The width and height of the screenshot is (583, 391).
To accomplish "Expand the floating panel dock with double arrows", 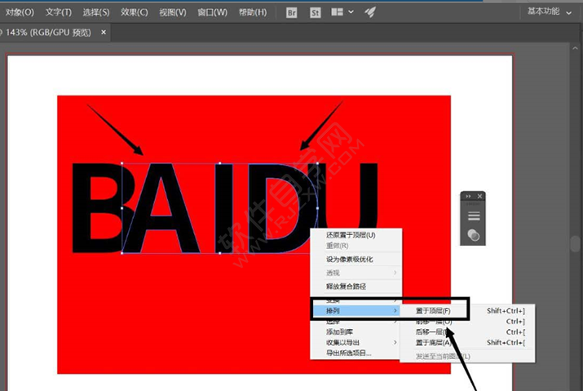I will tap(468, 197).
